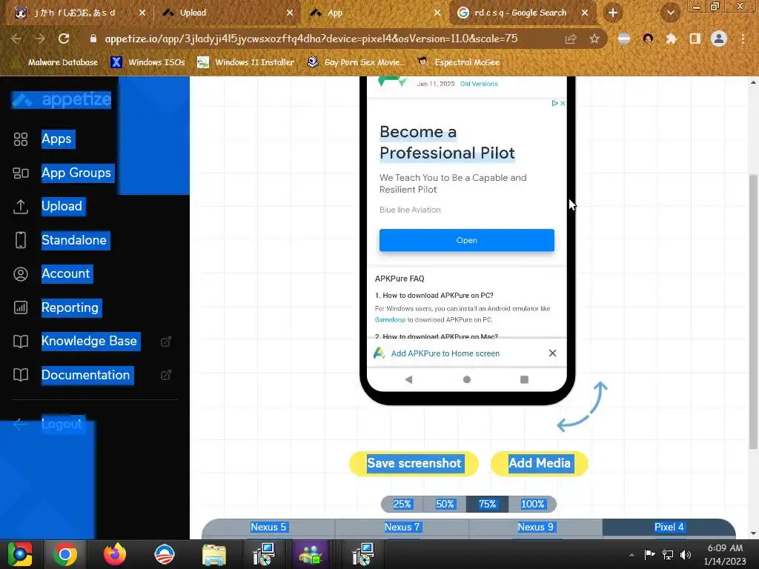Rotate device using the curved arrow icon

[x=583, y=407]
